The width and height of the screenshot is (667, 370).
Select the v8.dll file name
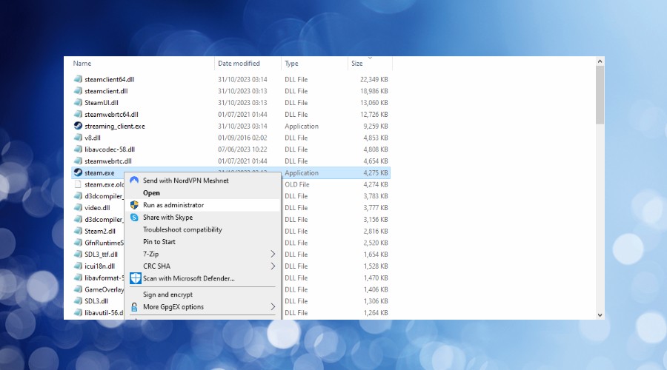(x=93, y=138)
